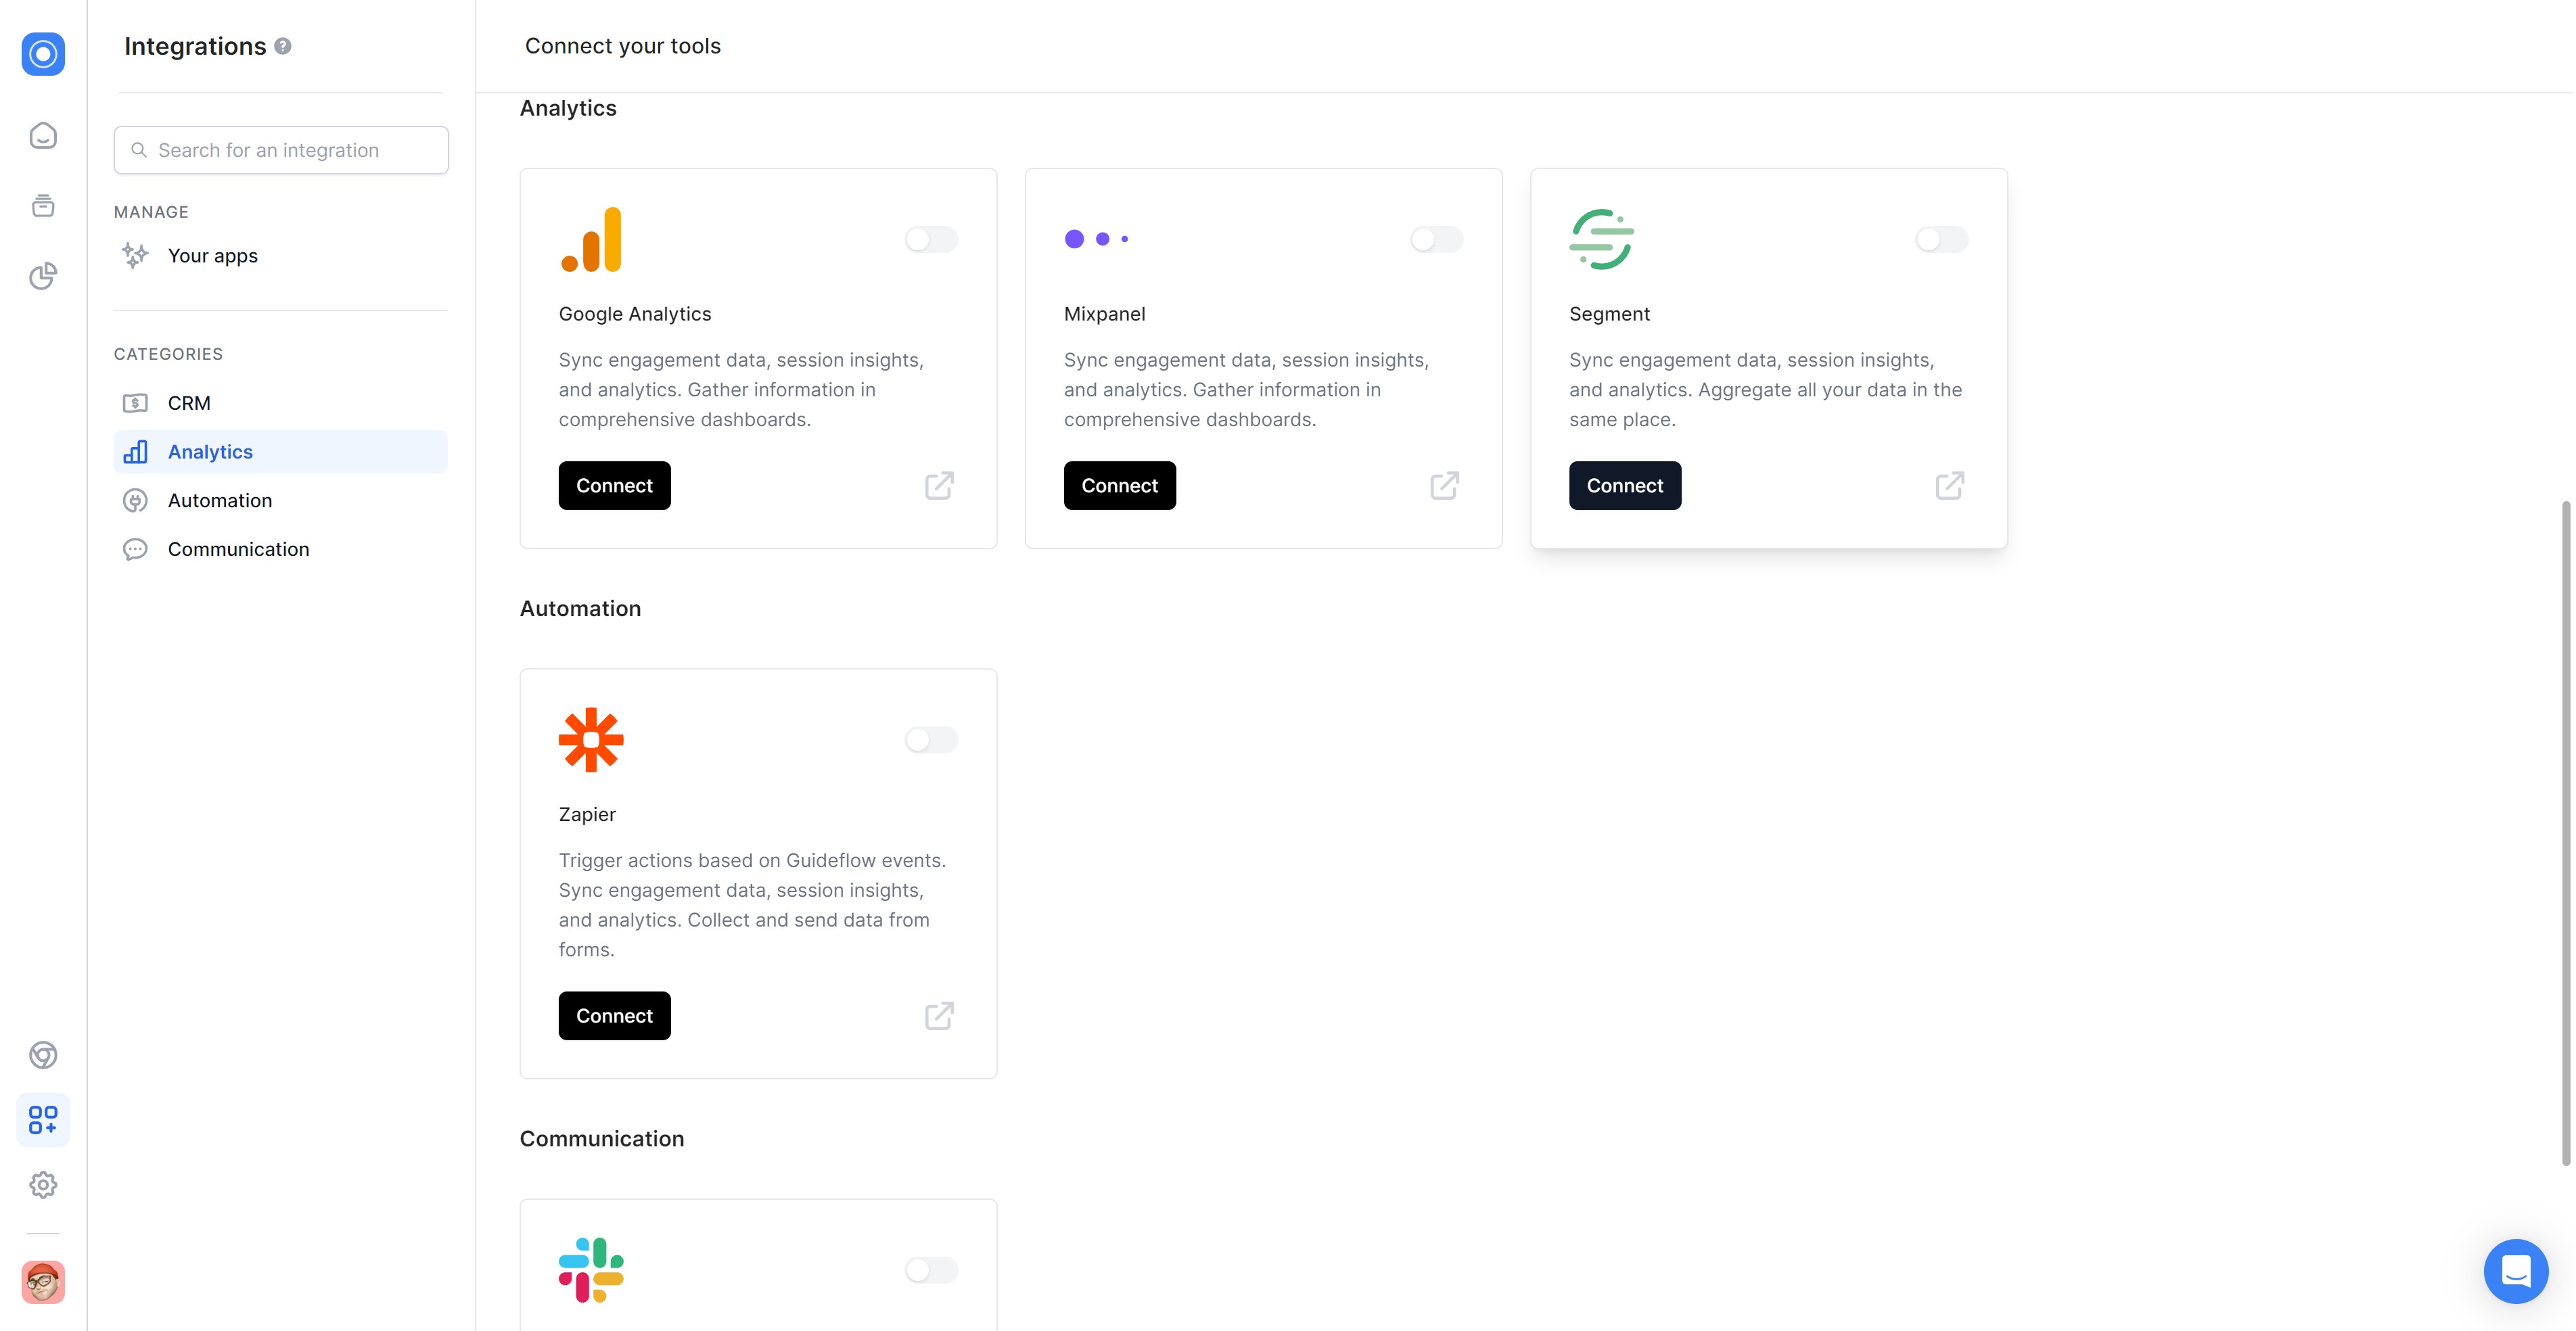The height and width of the screenshot is (1331, 2576).
Task: Click the help icon beside Integrations
Action: click(283, 46)
